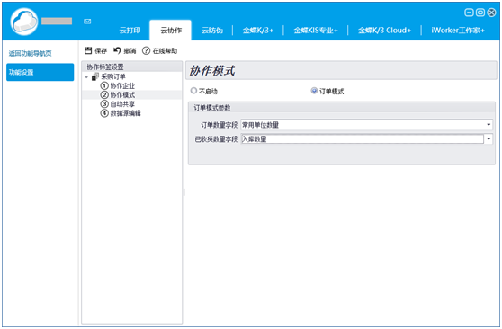Image resolution: width=502 pixels, height=329 pixels.
Task: Switch to the 云协作 tab
Action: (x=171, y=31)
